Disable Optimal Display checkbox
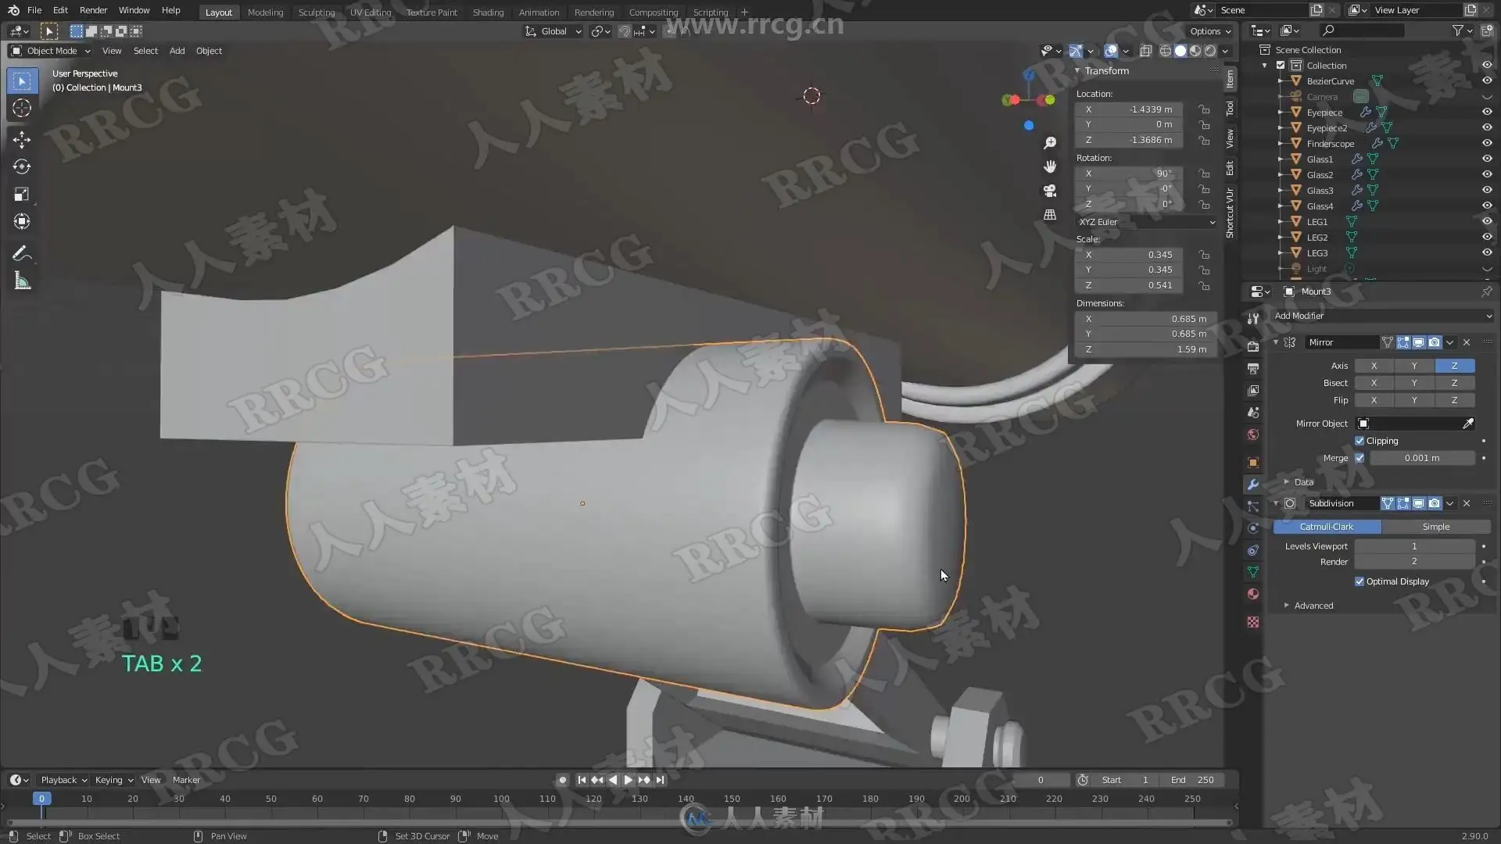This screenshot has height=844, width=1501. 1359,581
